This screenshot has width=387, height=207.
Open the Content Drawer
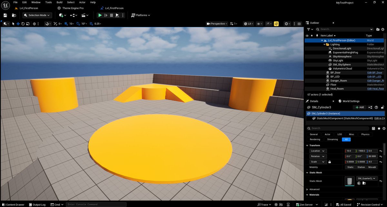click(13, 204)
